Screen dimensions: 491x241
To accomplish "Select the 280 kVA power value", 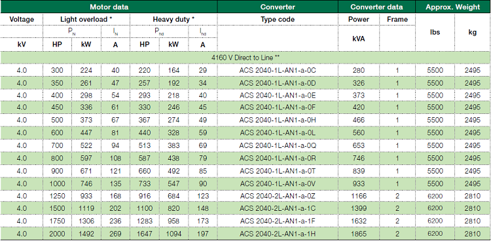I will coord(359,70).
